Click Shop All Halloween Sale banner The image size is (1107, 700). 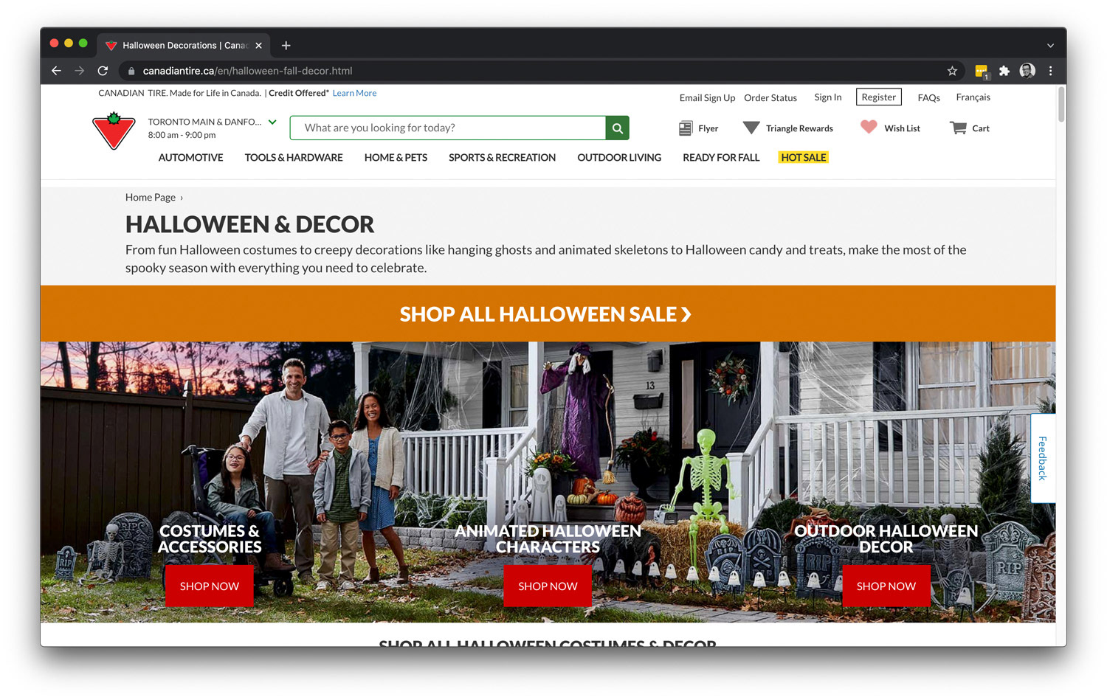[x=548, y=313]
